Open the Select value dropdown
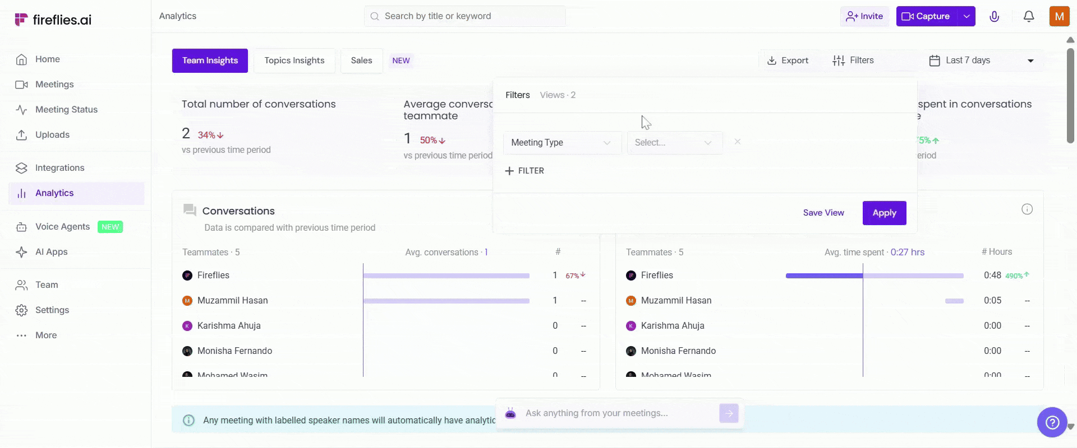Image resolution: width=1077 pixels, height=448 pixels. tap(674, 143)
